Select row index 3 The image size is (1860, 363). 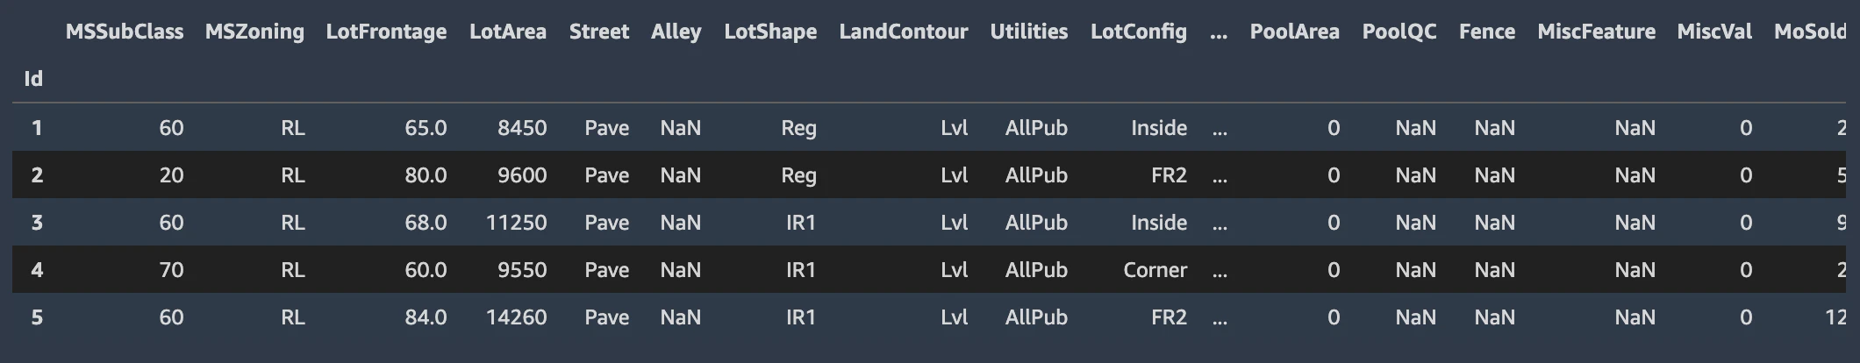coord(37,223)
